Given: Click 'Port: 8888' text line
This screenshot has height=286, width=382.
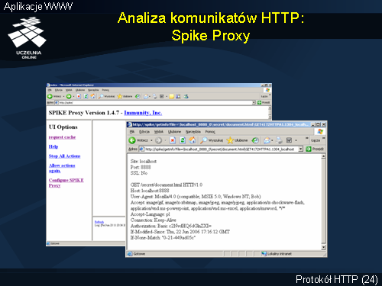Looking at the screenshot, I should point(141,167).
